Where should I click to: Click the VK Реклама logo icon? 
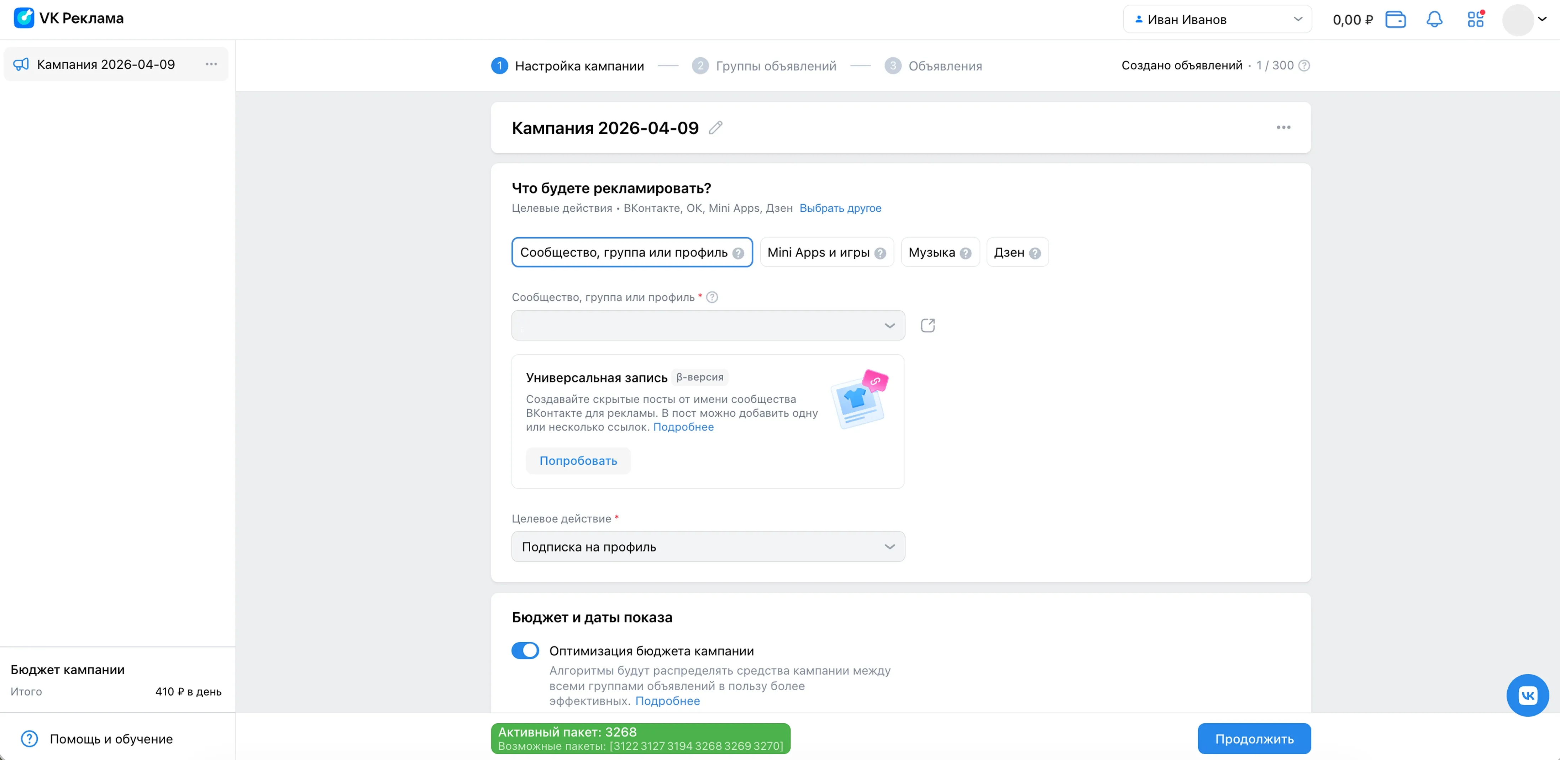(x=24, y=18)
